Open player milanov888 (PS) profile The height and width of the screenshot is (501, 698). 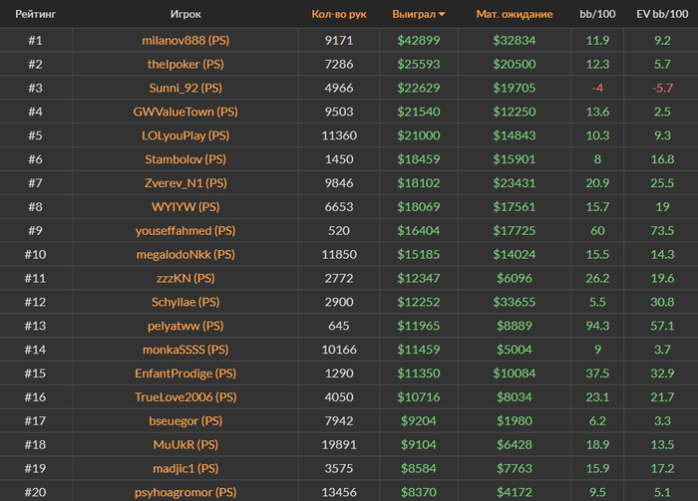tap(185, 41)
